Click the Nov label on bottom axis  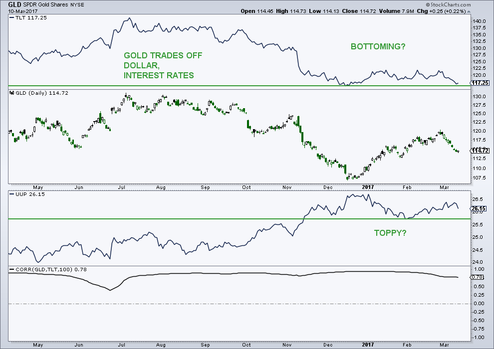[287, 345]
